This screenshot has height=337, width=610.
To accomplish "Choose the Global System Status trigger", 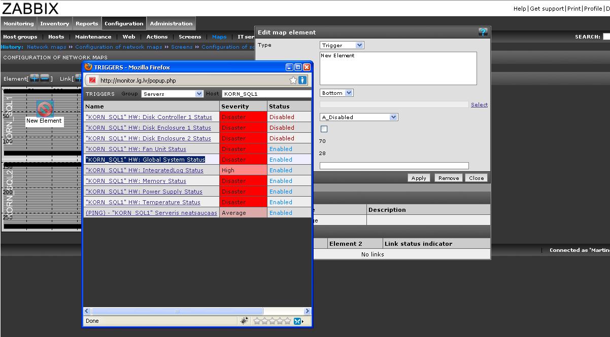I will pos(145,160).
